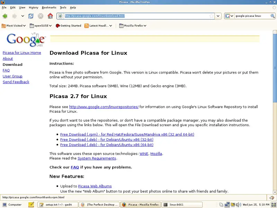This screenshot has height=208, width=277.
Task: Click the Send Feedback link
Action: pyautogui.click(x=16, y=82)
